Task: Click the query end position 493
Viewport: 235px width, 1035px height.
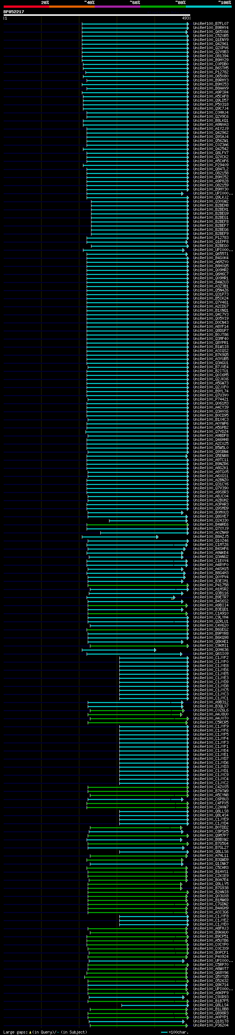Action: pyautogui.click(x=185, y=18)
